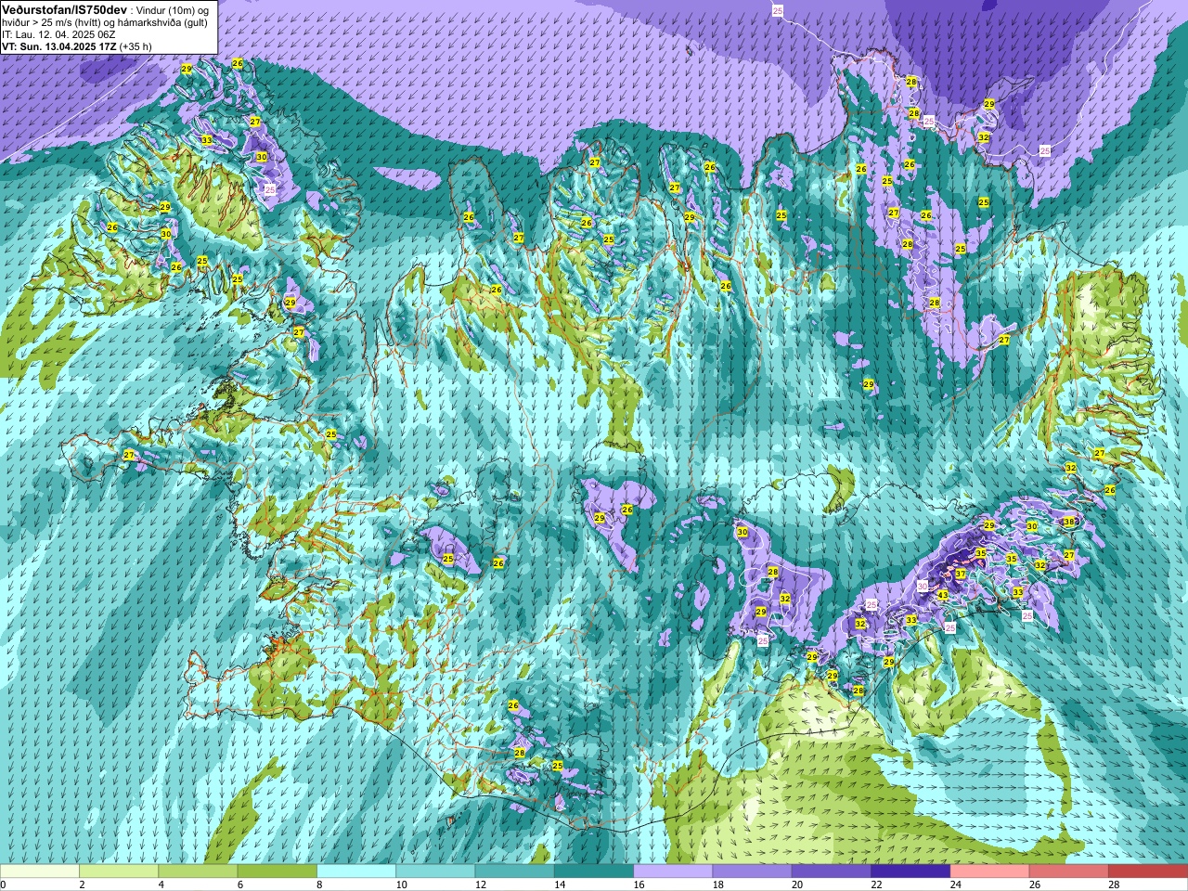
Task: Pick the olive green 6–8 legend swatch
Action: point(277,872)
